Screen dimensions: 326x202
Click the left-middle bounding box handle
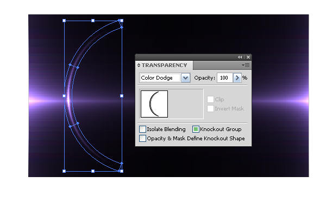tap(64, 96)
